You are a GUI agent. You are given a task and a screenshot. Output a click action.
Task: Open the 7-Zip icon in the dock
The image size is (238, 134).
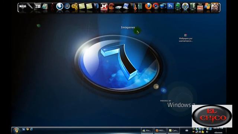coord(37,6)
